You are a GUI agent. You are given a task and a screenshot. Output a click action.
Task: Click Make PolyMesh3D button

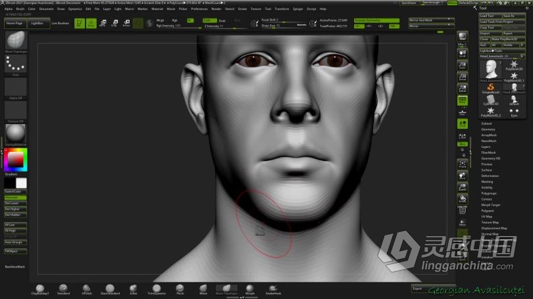coord(508,39)
